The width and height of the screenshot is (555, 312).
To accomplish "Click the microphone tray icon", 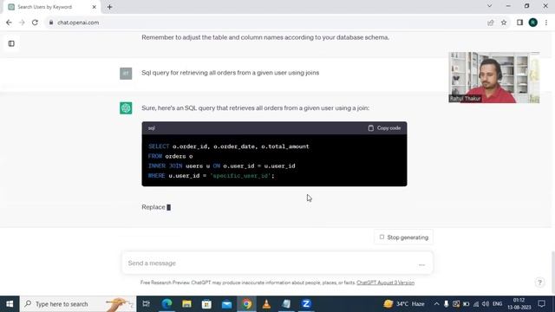I will click(446, 304).
